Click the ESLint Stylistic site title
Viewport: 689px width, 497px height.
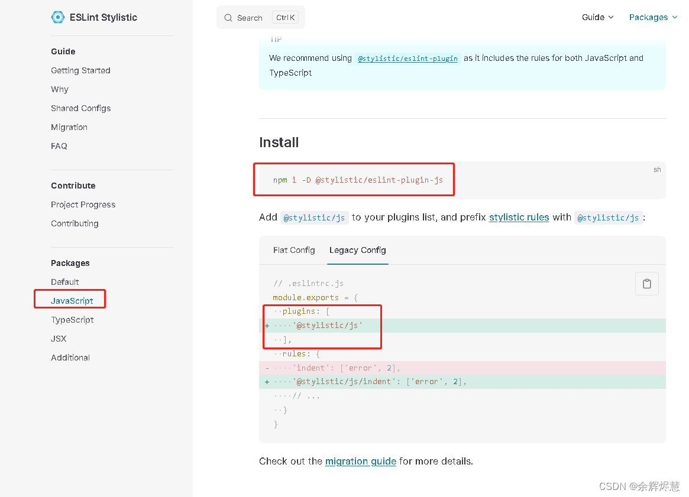click(103, 17)
